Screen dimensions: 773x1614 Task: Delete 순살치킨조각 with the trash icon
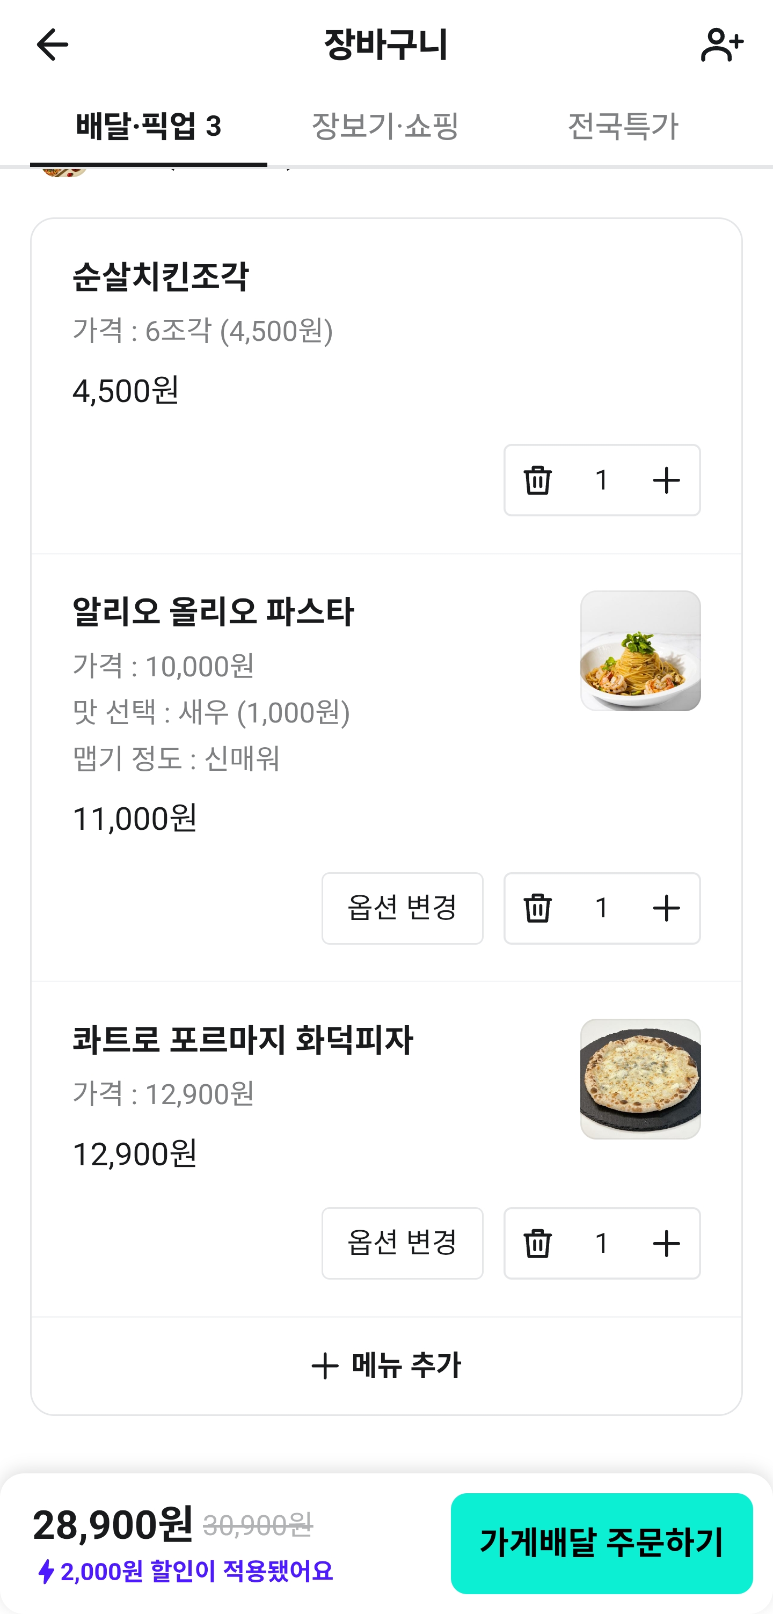(537, 480)
